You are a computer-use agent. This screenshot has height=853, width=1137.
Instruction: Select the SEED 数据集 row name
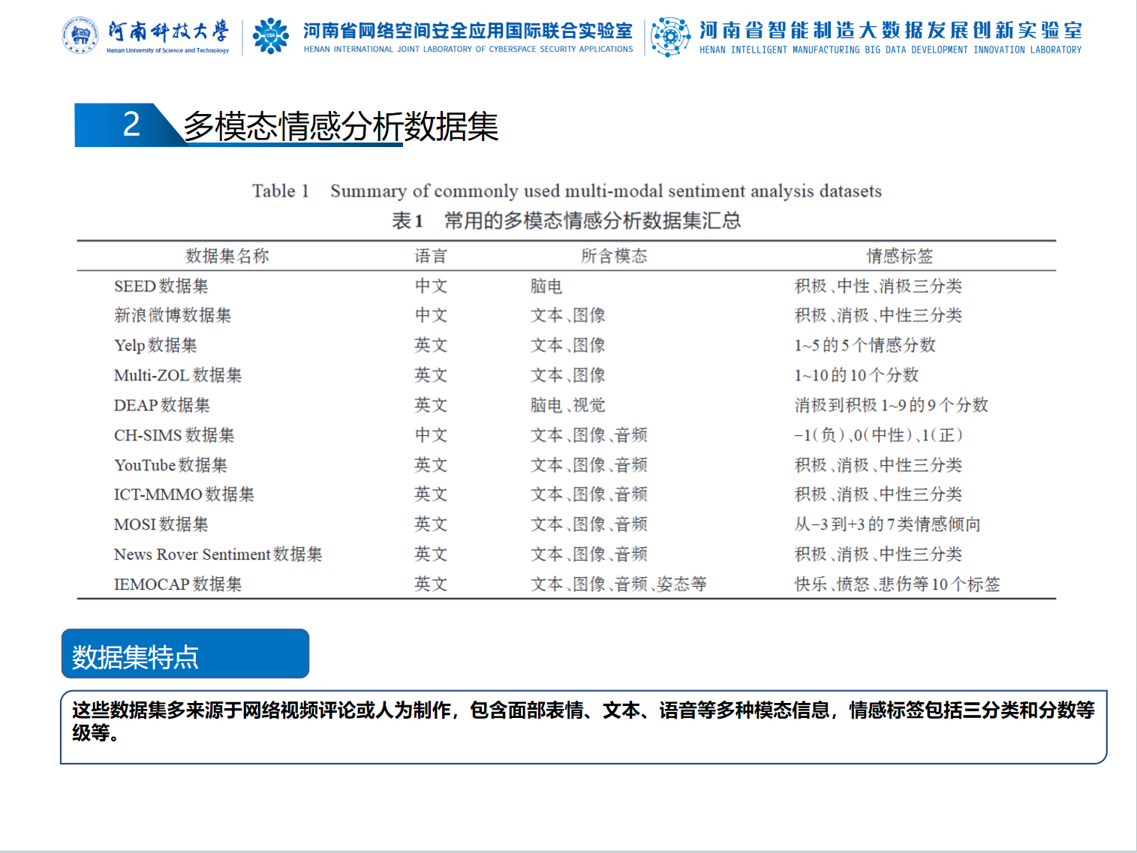point(161,286)
